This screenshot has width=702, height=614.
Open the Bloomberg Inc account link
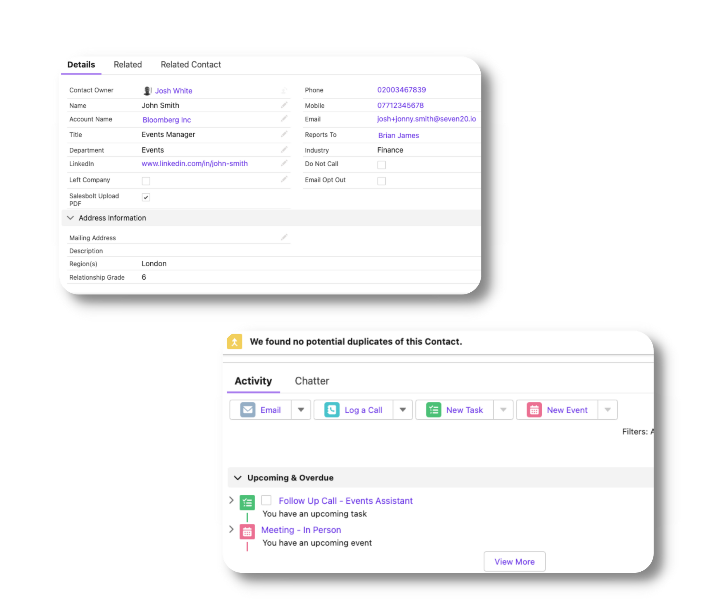[x=167, y=120]
